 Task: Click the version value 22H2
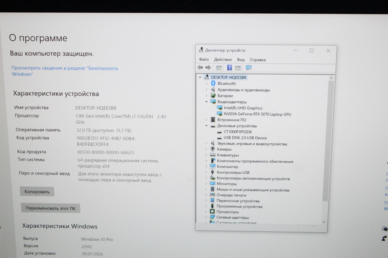[86, 247]
